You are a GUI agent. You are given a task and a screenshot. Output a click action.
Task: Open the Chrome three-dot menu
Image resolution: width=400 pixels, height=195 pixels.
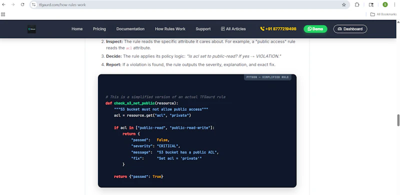pos(394,4)
